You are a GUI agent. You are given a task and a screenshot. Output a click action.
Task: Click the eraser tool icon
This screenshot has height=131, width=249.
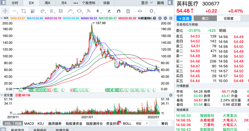[109, 11]
